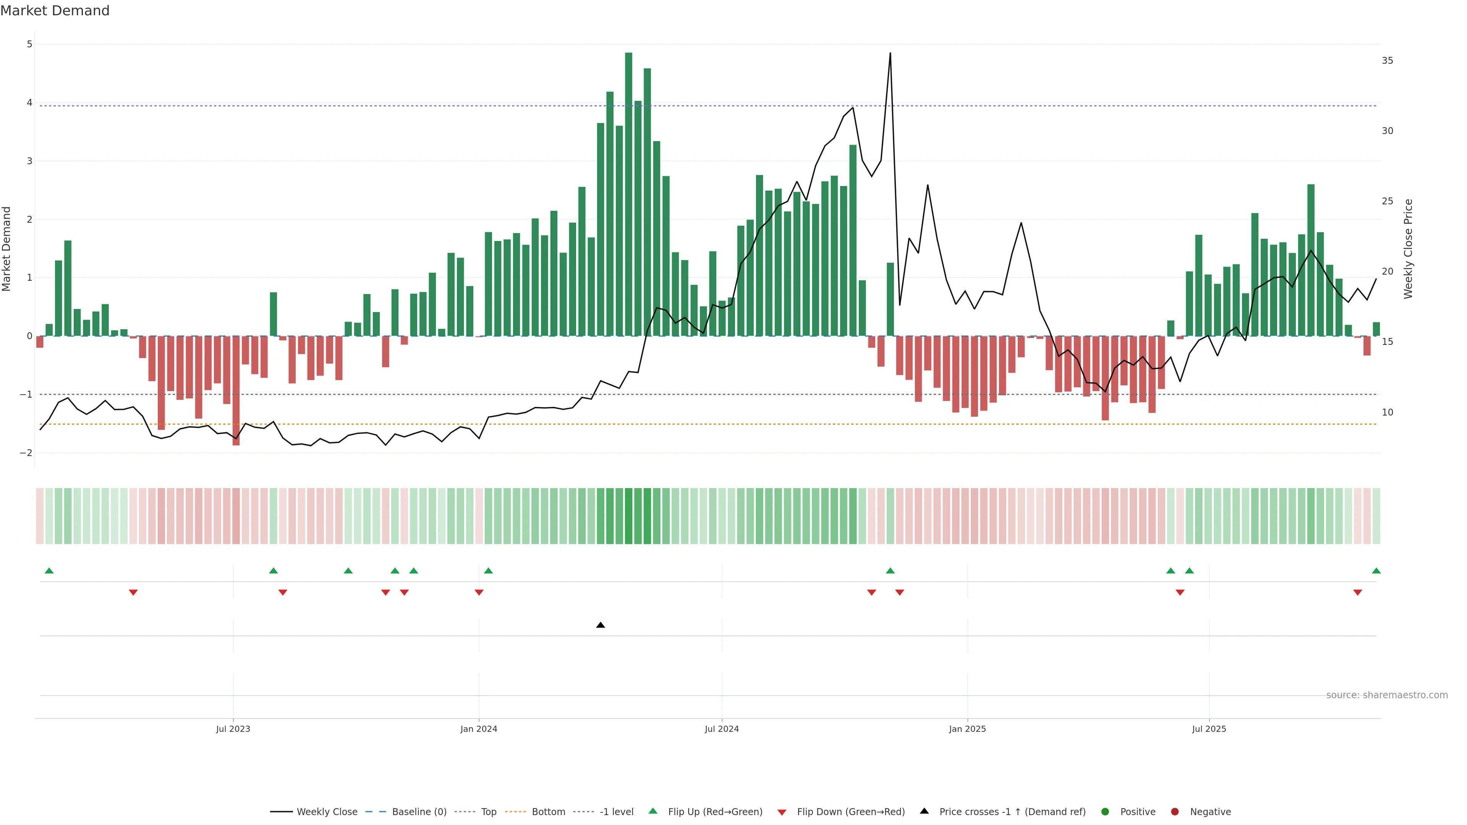Click the sharemaestro.com source text
1467x825 pixels.
tap(1387, 695)
